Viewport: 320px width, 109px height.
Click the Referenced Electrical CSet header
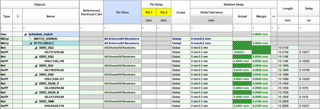(x=91, y=12)
